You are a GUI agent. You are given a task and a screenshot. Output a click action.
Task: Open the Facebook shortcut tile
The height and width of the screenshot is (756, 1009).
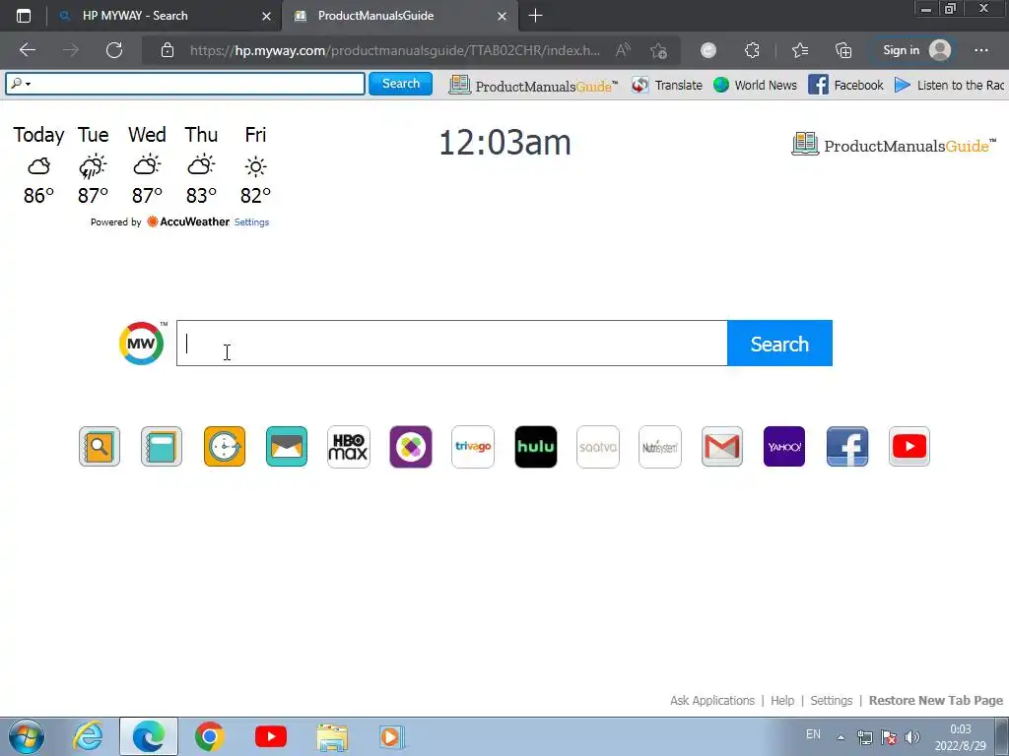(847, 446)
